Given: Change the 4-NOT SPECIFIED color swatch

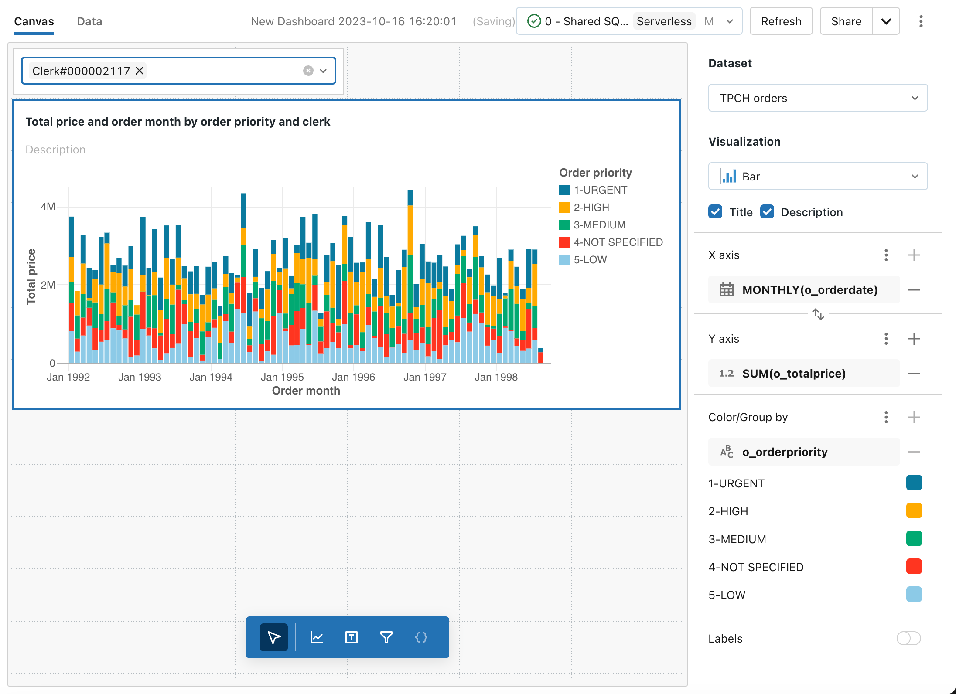Looking at the screenshot, I should [914, 567].
